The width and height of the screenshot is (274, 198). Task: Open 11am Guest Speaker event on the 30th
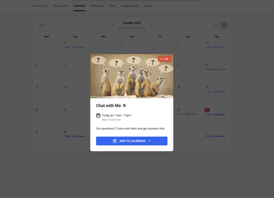[x=75, y=47]
